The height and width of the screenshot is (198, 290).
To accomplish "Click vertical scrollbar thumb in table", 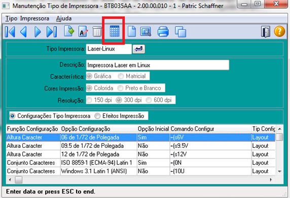I will [x=280, y=137].
